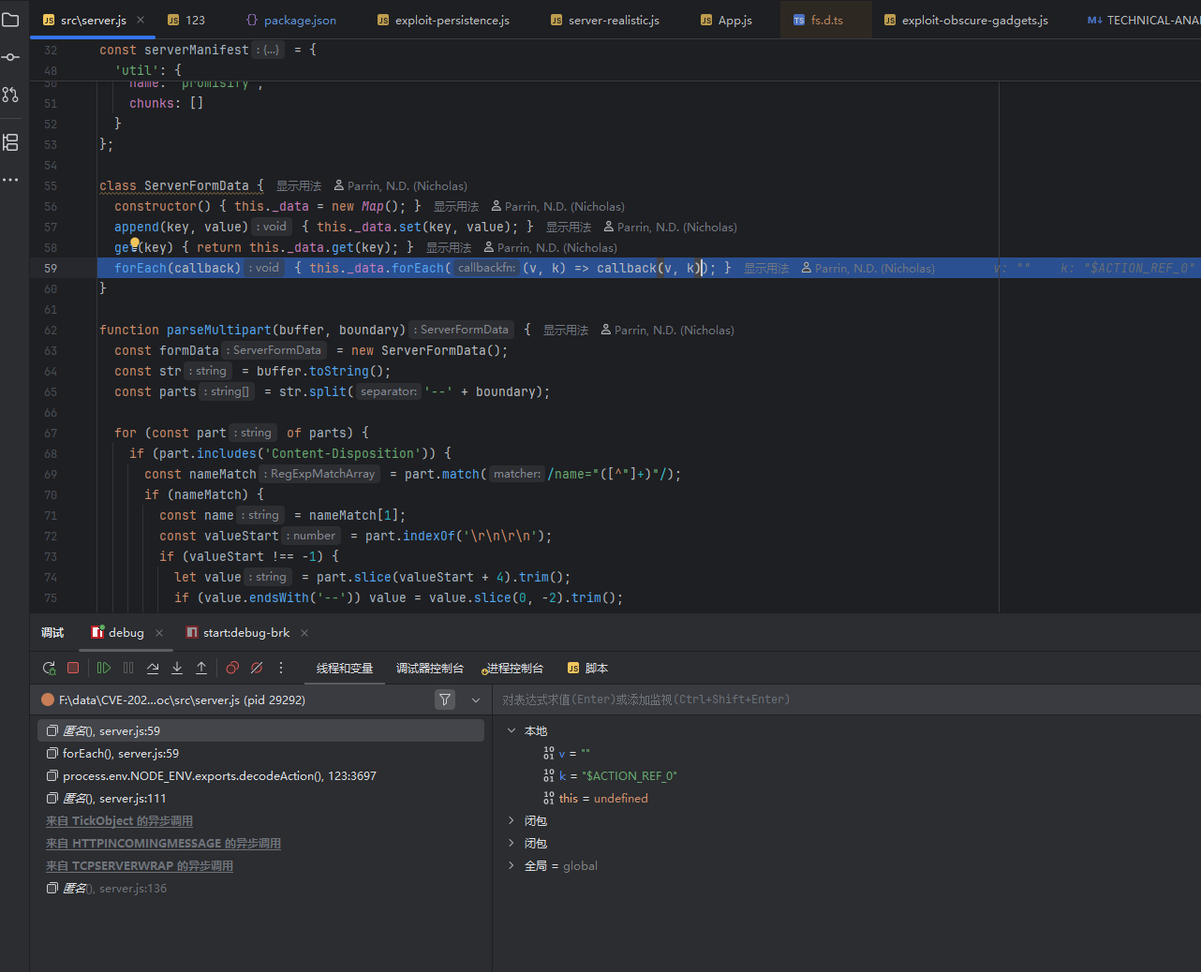Screen dimensions: 1201x972
Task: Open the Structure tool window
Action: [x=10, y=142]
